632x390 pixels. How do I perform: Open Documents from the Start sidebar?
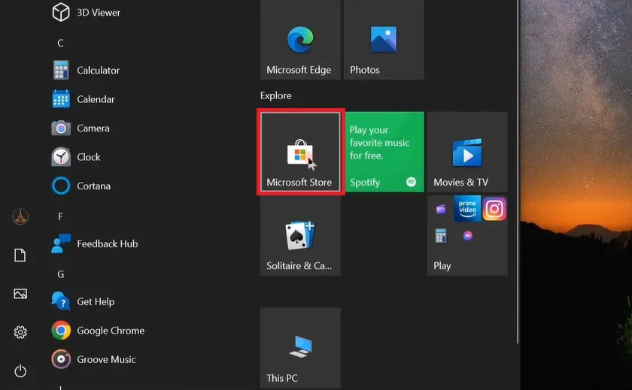20,255
